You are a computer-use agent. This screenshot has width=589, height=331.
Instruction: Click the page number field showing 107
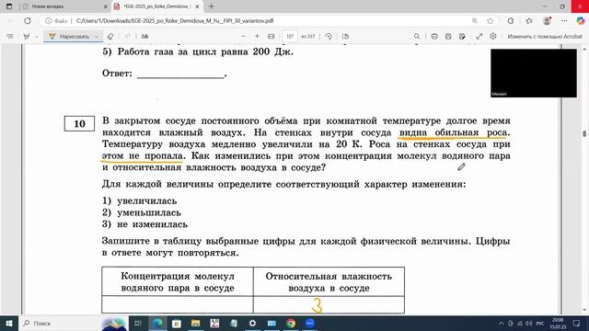coord(290,37)
